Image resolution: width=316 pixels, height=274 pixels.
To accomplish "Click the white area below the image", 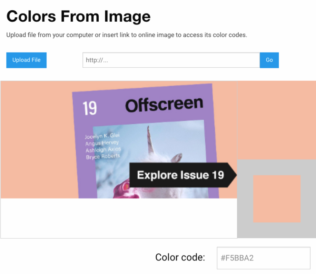I will [118, 218].
